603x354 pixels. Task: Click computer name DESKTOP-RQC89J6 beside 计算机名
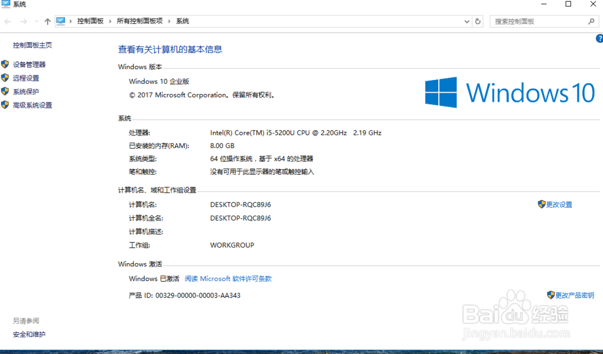(x=241, y=205)
